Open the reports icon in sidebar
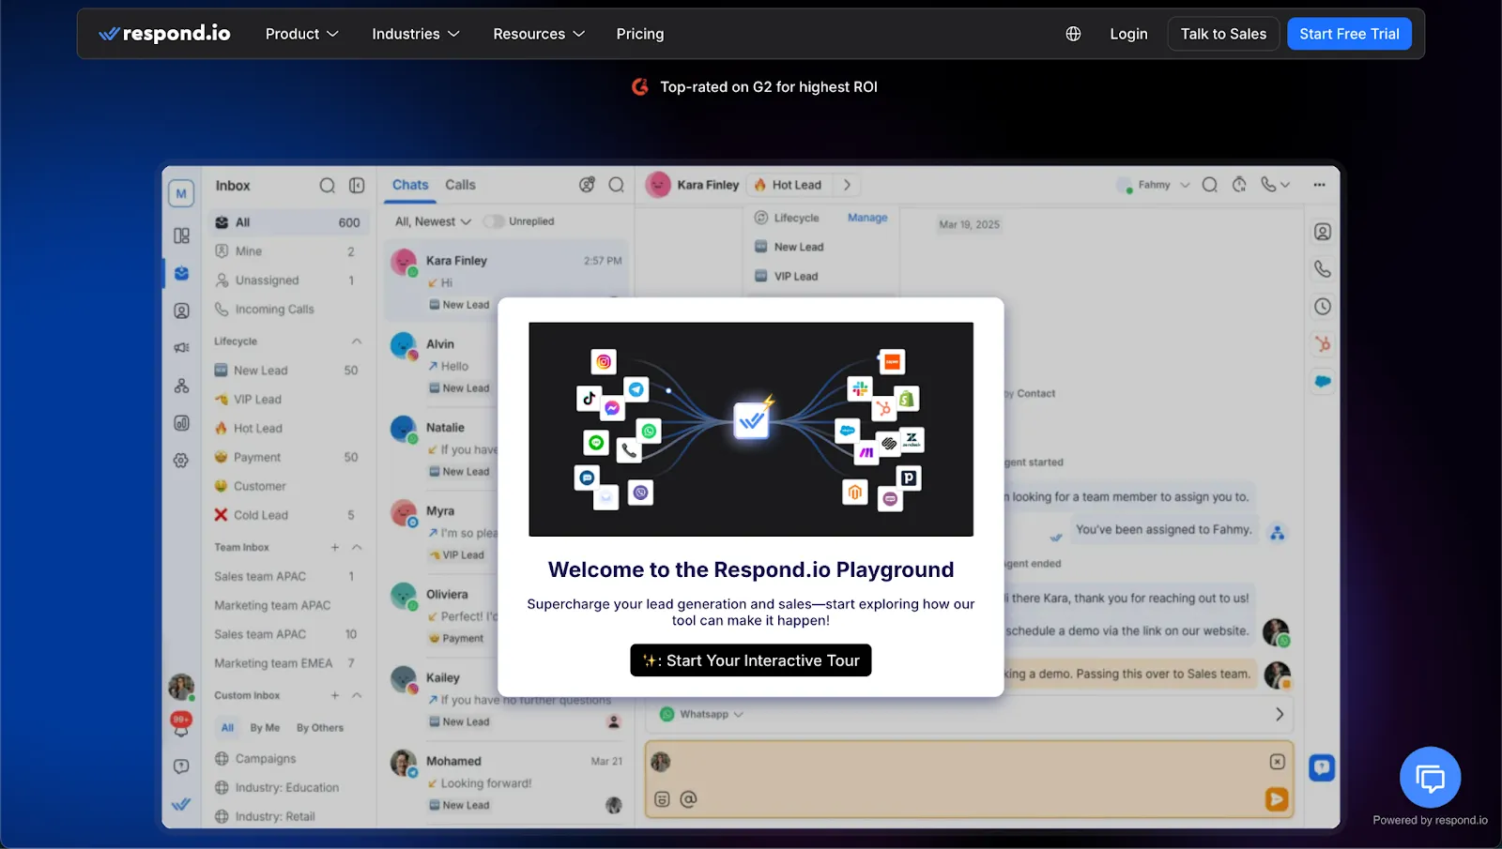 181,423
